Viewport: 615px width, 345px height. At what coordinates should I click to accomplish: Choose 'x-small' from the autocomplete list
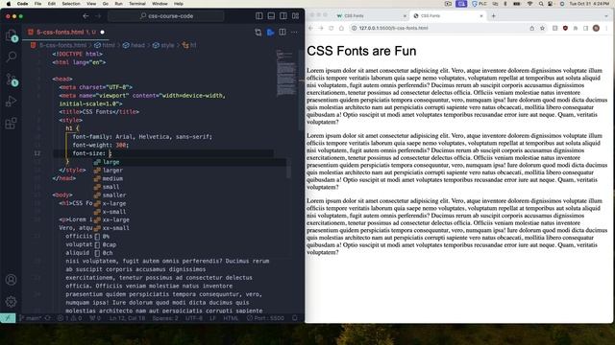(x=189, y=212)
